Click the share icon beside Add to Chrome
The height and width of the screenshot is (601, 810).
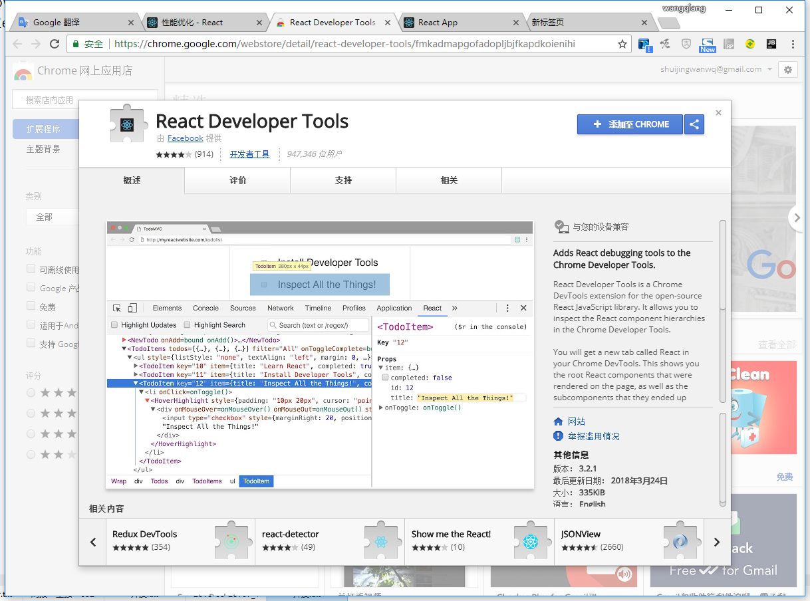[694, 124]
